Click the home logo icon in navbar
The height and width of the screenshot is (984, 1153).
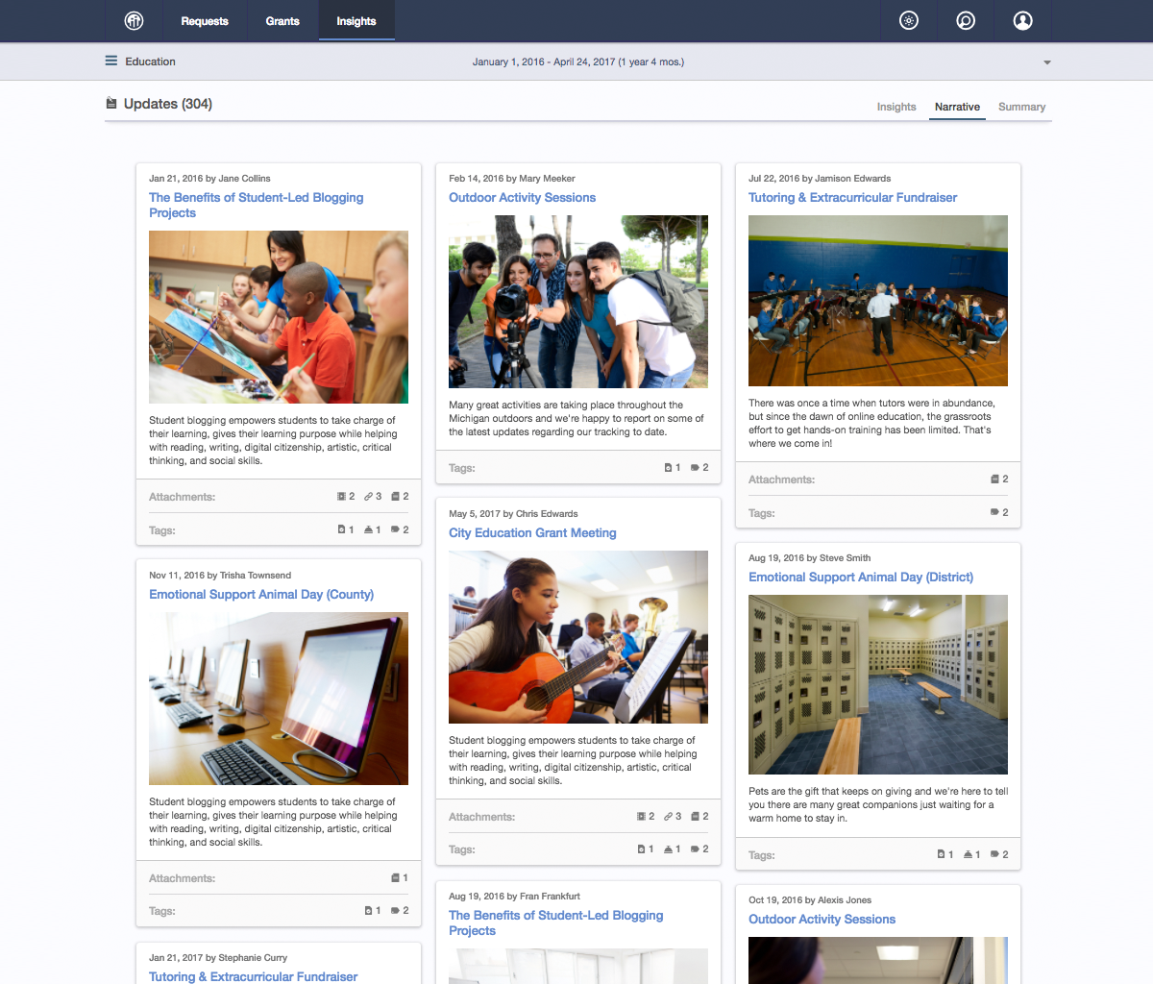[x=134, y=21]
